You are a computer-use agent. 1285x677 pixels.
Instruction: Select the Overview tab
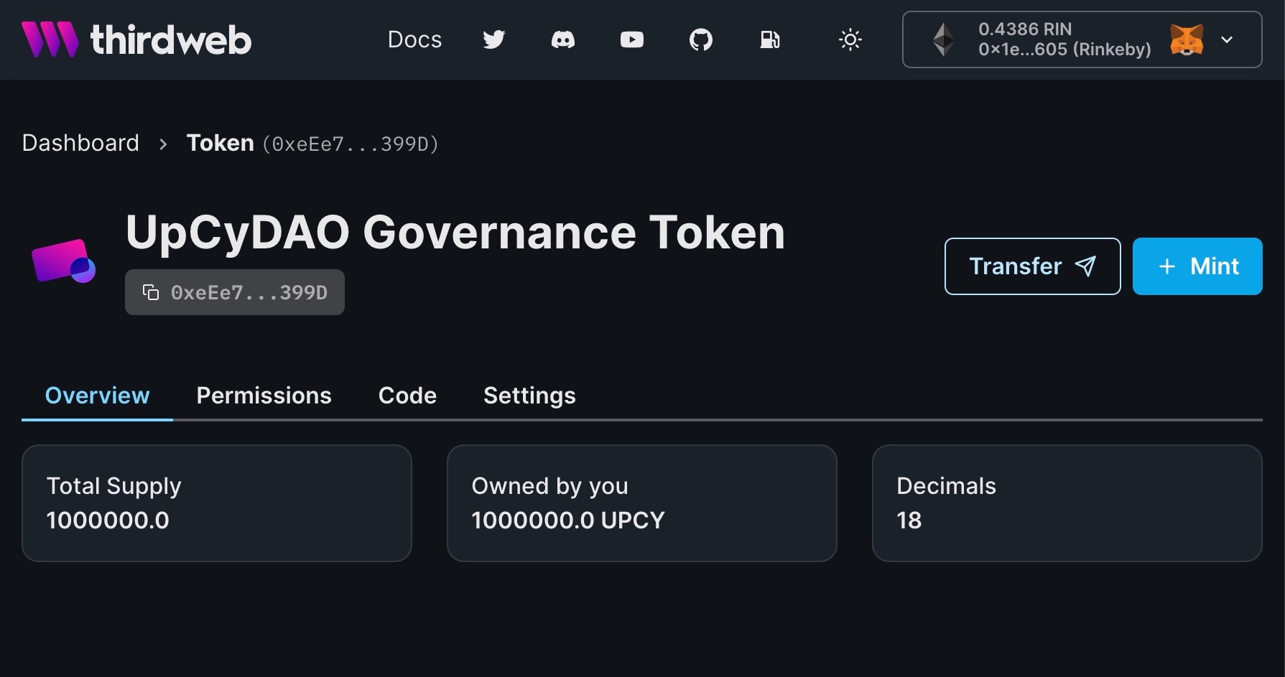[97, 396]
